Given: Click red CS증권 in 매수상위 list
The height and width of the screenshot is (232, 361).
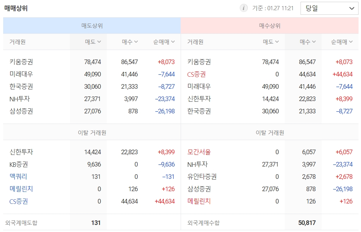Looking at the screenshot, I should [196, 74].
